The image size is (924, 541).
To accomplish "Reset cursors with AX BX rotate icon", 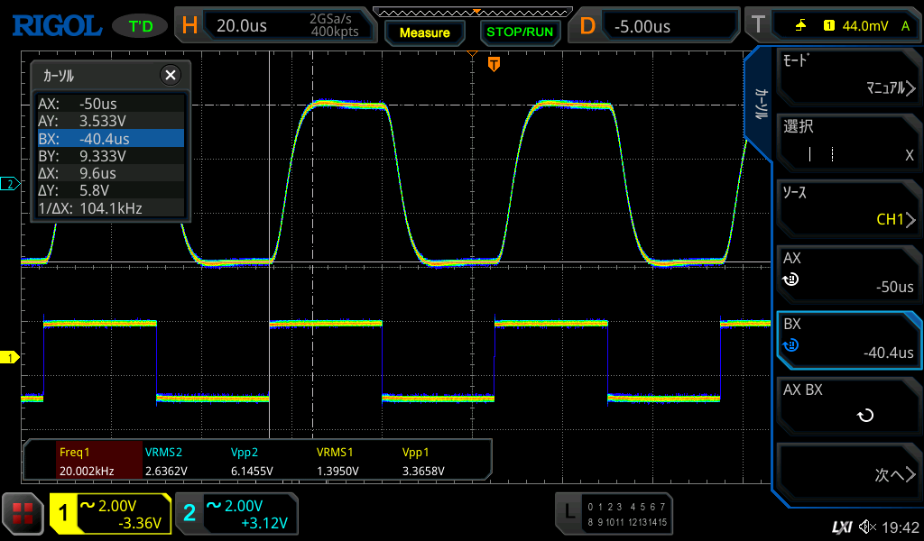I will (x=864, y=416).
